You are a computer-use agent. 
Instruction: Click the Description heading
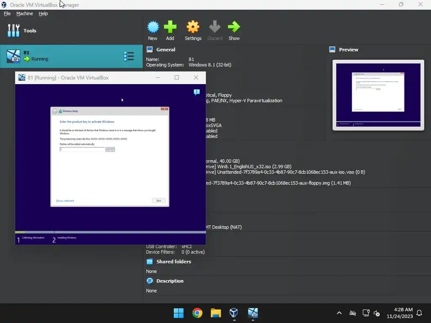point(170,281)
